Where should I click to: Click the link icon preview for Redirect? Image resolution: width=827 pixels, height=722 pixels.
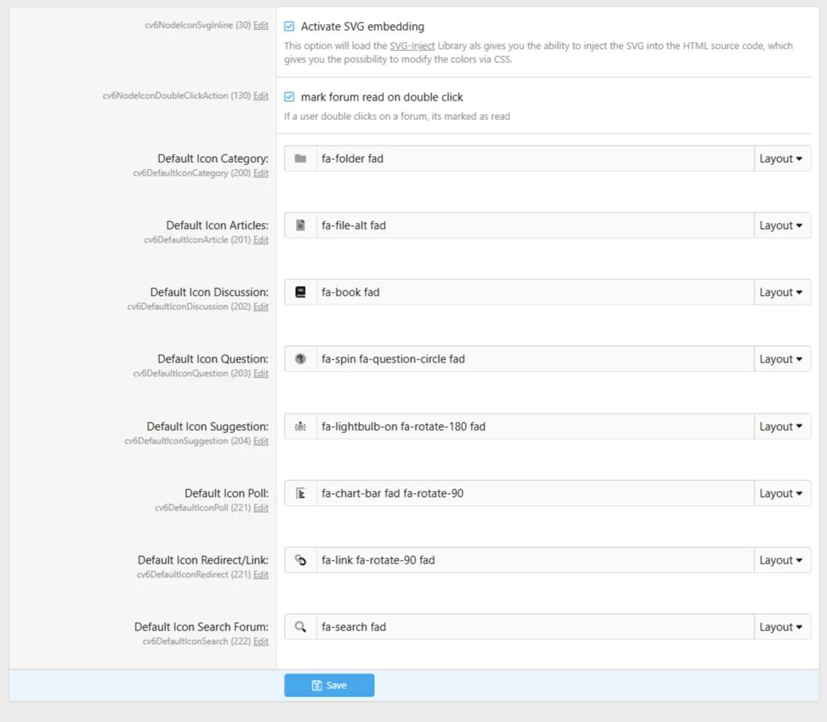click(x=300, y=560)
